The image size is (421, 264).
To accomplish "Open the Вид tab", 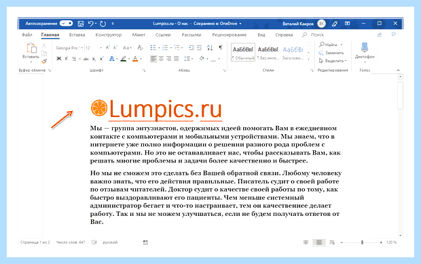I will click(261, 35).
